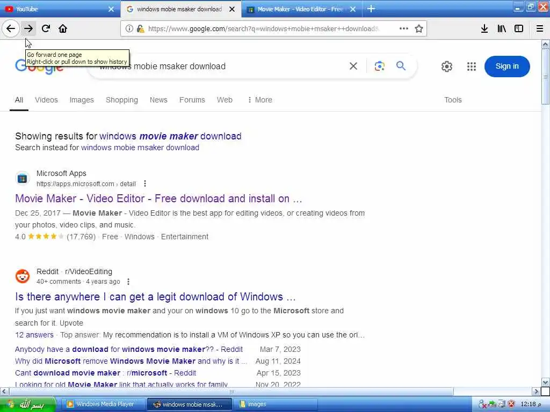The image size is (550, 412).
Task: Open the browser home page
Action: coord(63,28)
